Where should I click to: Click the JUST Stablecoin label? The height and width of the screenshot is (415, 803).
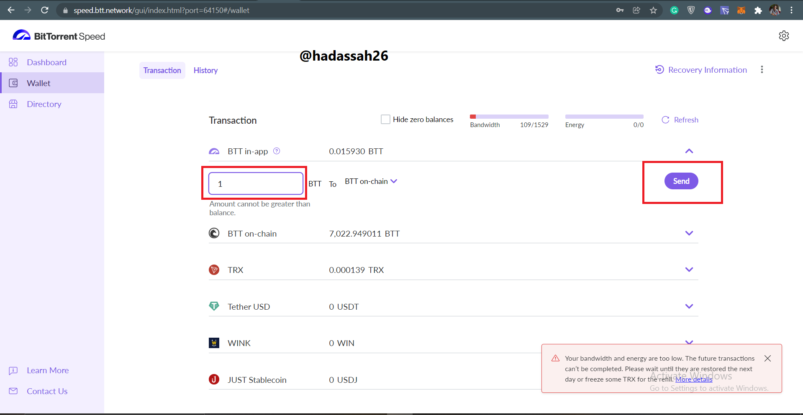coord(257,380)
